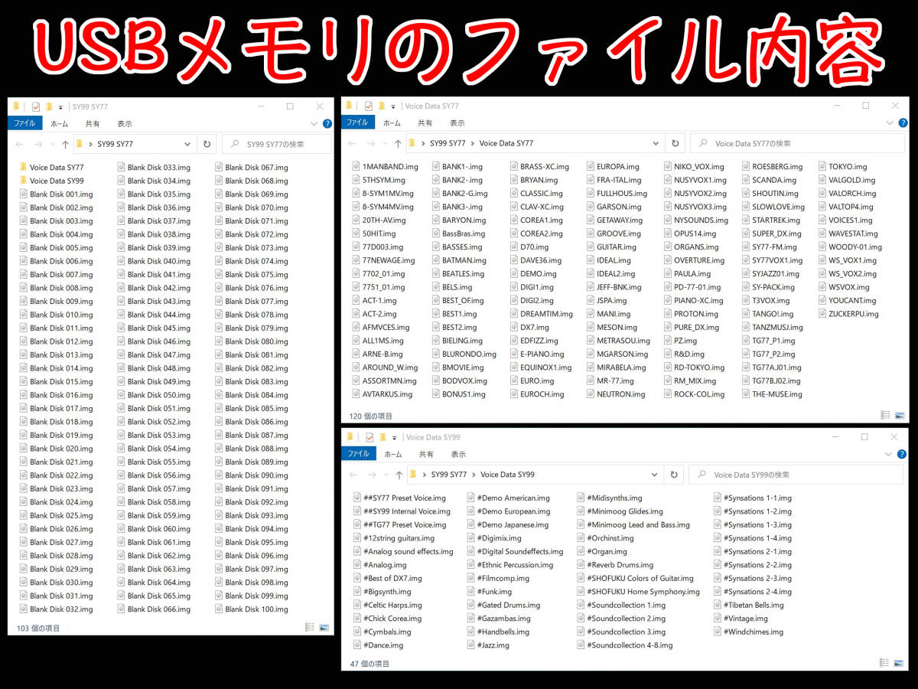Switch SY99 SY77 window to large icons view
918x689 pixels.
324,628
